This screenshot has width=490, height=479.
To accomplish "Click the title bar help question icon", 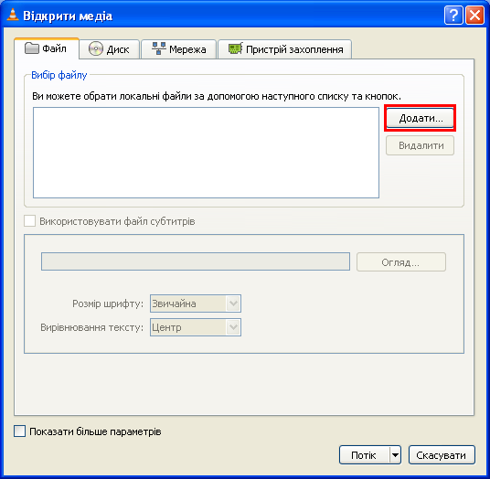I will pyautogui.click(x=453, y=15).
